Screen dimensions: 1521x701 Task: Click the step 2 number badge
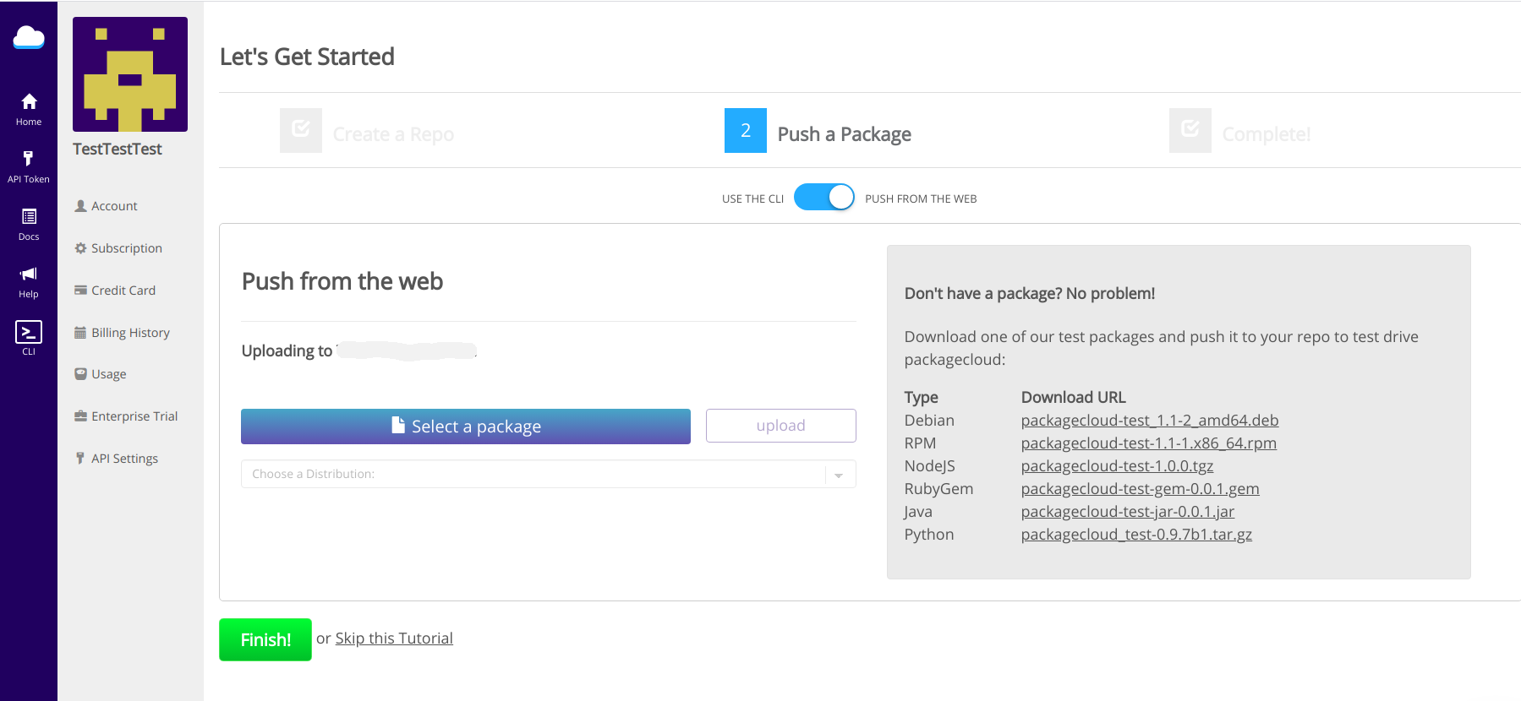click(x=746, y=130)
